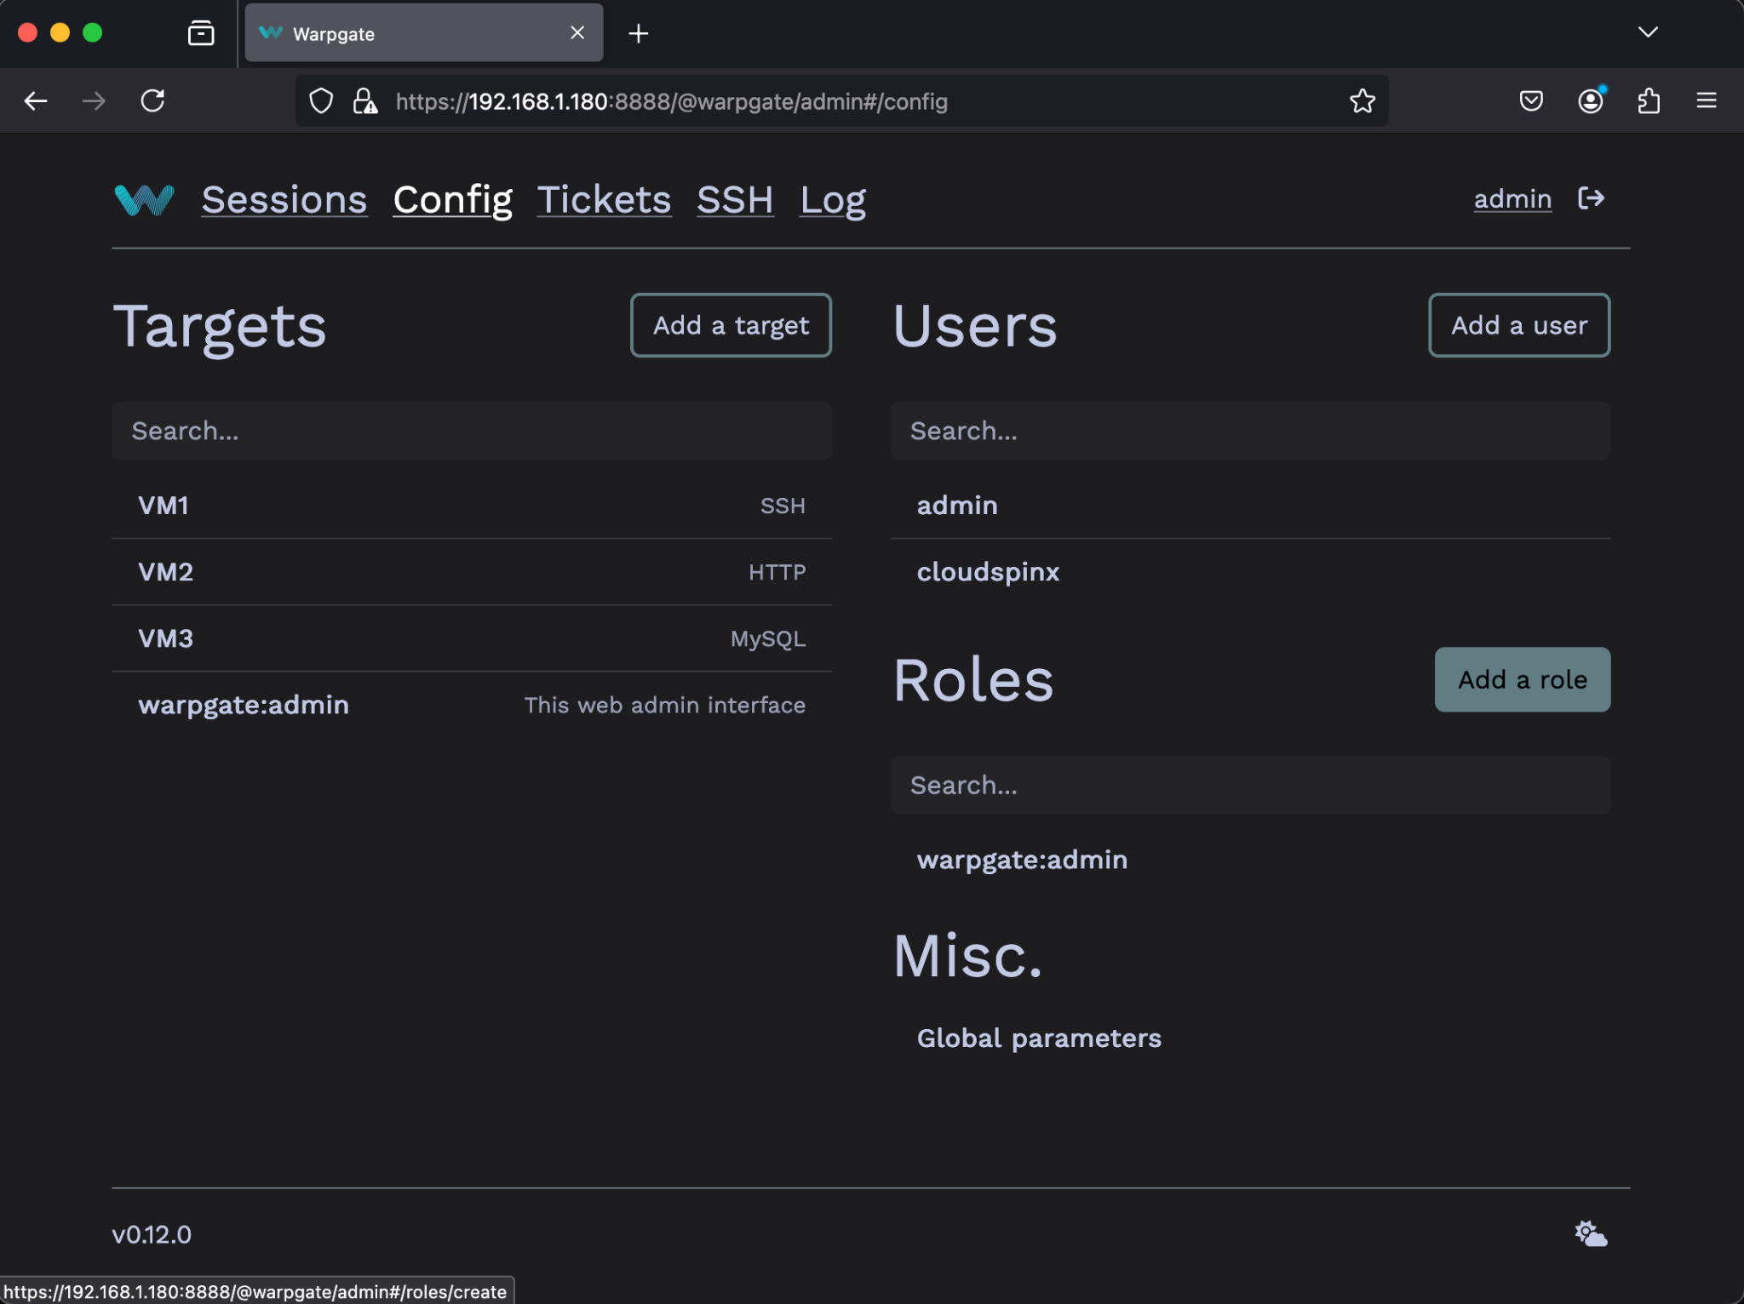Click the Add a role button

pos(1522,679)
